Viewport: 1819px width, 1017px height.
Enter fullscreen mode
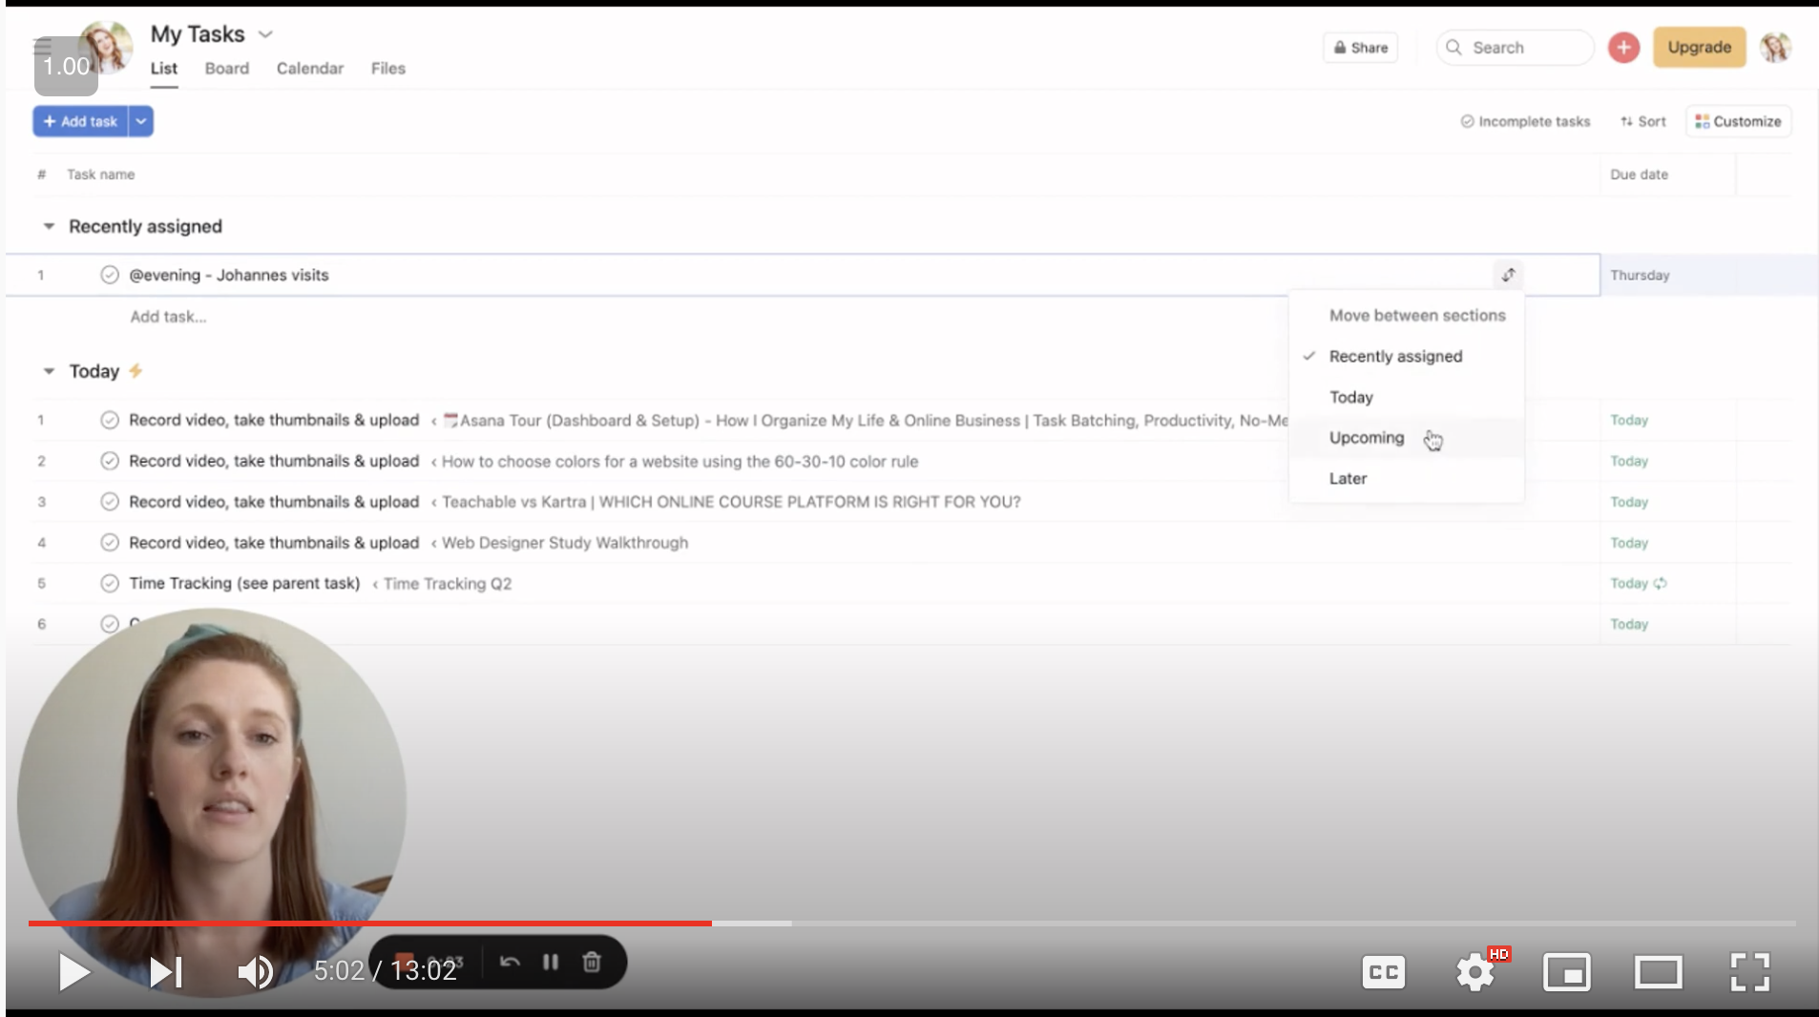[x=1750, y=972]
